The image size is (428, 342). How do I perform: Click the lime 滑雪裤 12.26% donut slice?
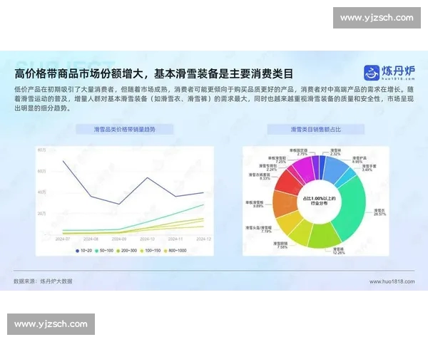(324, 234)
